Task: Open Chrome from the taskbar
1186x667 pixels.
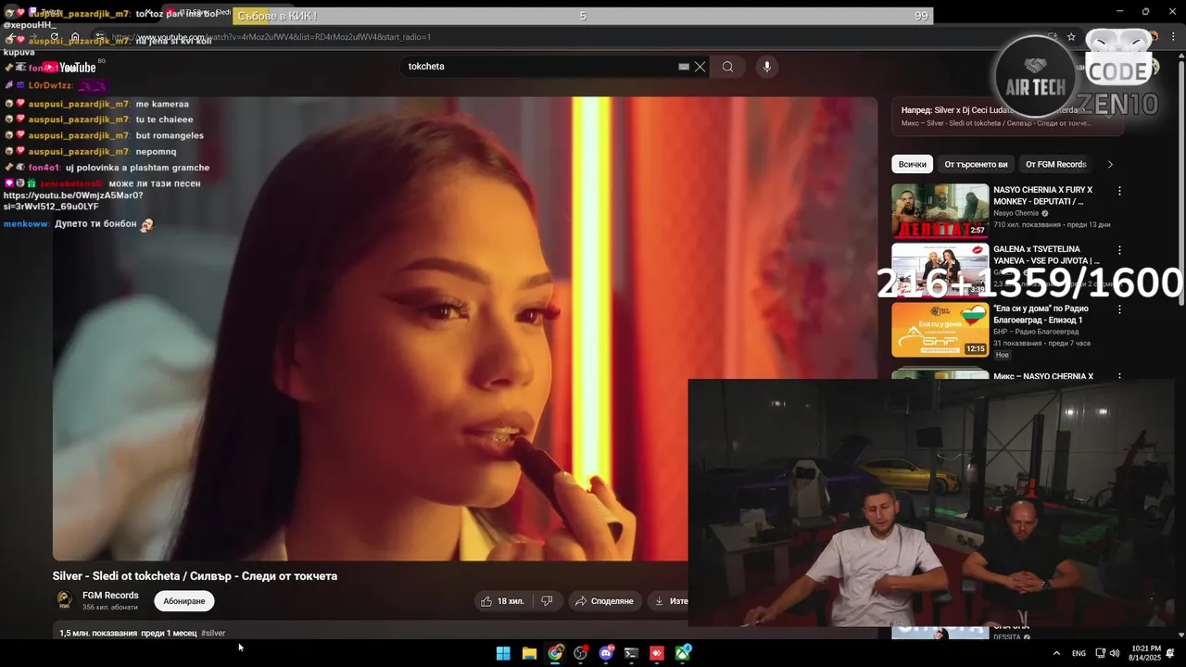Action: point(555,653)
